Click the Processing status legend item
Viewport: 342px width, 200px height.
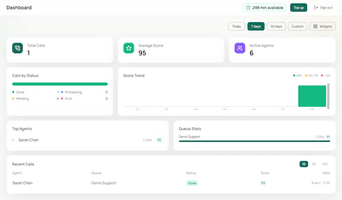pos(84,92)
